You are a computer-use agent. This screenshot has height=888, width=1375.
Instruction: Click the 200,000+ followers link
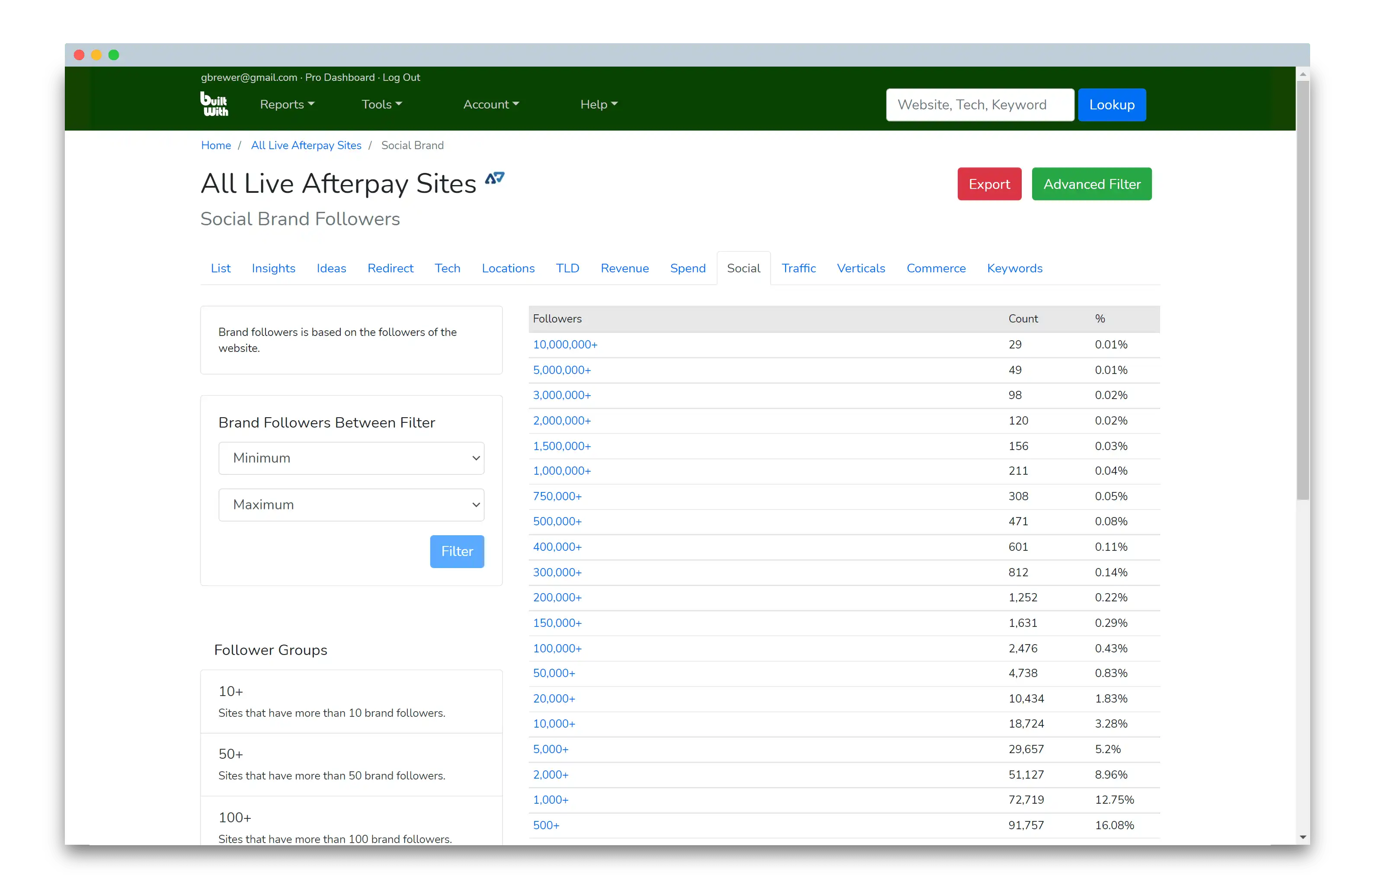click(x=557, y=597)
